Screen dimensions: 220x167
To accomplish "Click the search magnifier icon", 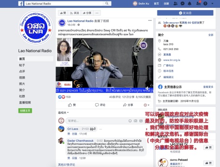I will [x=107, y=3].
